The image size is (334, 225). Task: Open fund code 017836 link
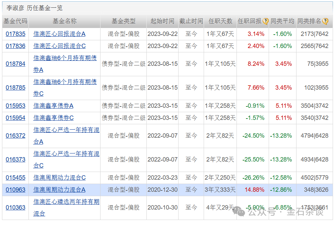(x=15, y=46)
